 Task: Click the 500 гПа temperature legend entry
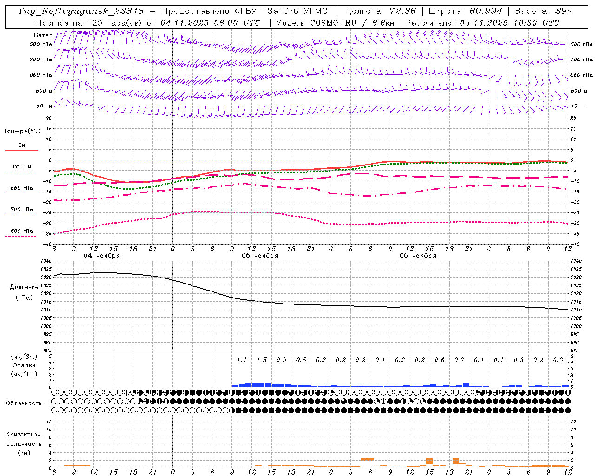pyautogui.click(x=21, y=231)
